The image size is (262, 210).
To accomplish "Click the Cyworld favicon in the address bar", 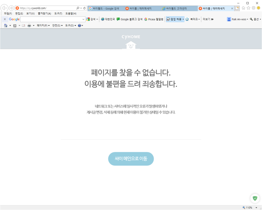I will 17,8.
